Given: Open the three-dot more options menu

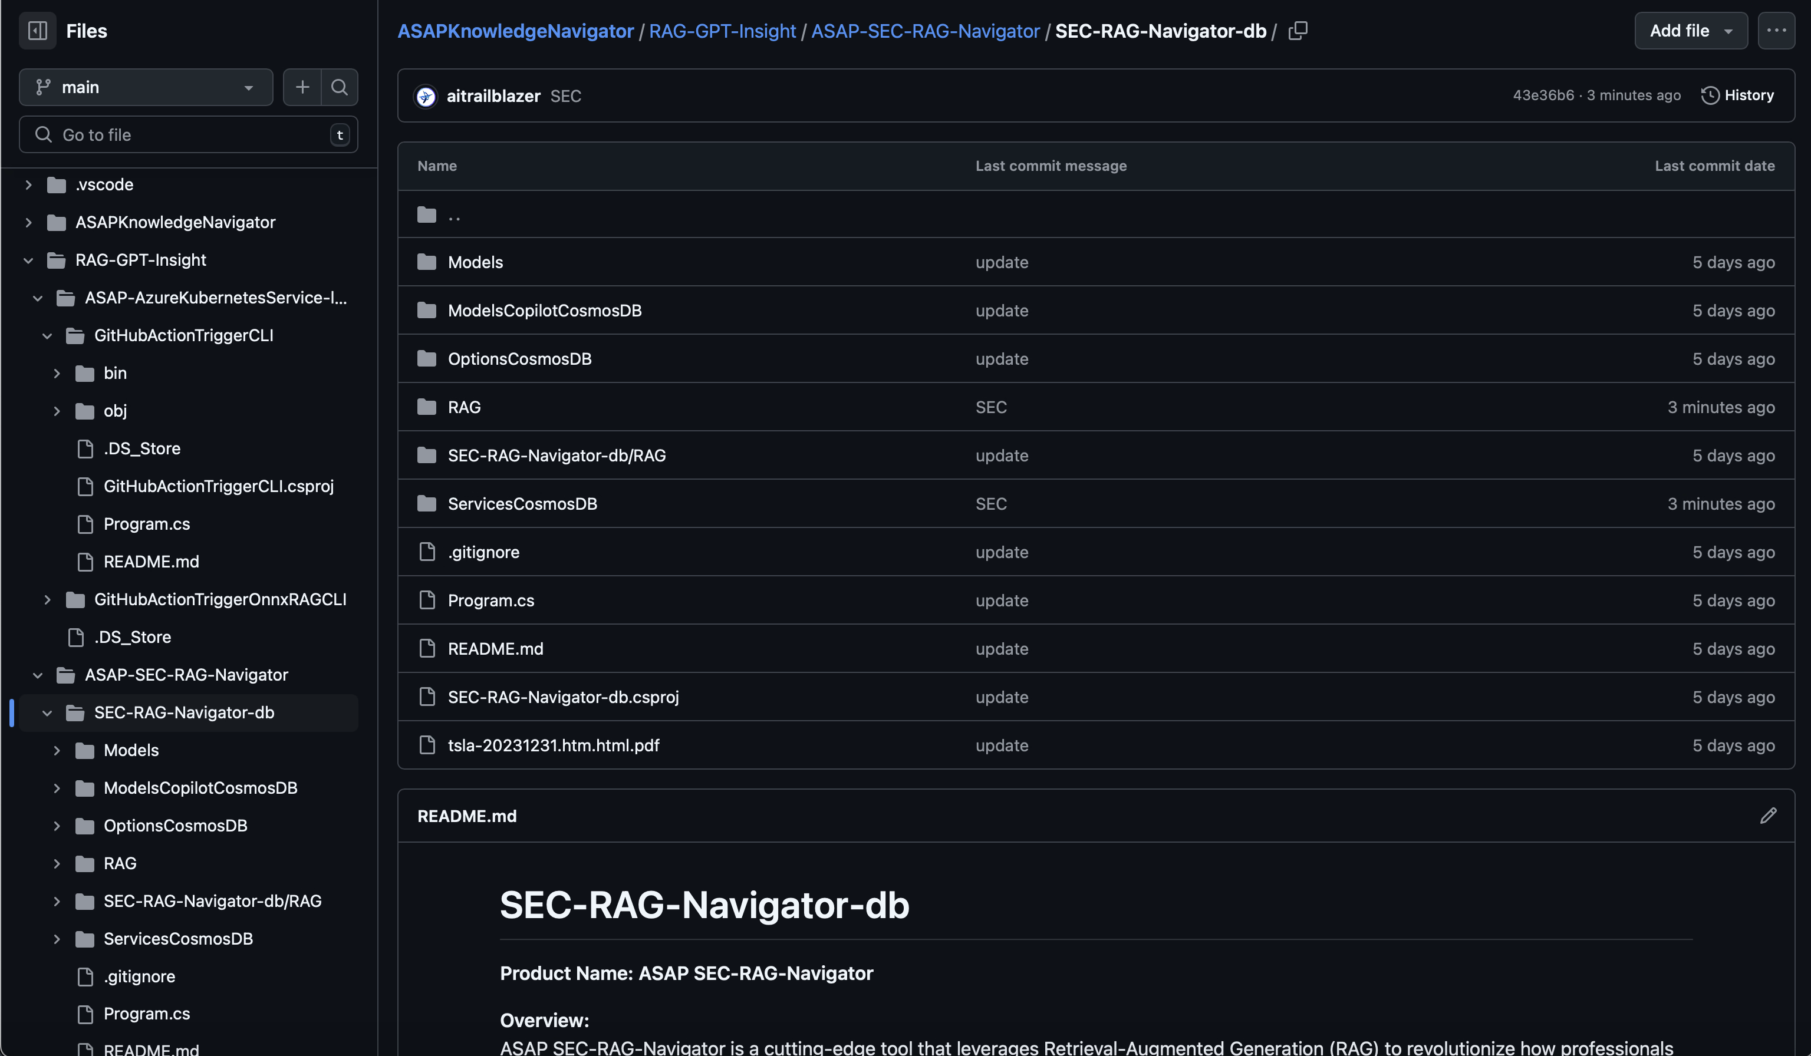Looking at the screenshot, I should point(1776,31).
